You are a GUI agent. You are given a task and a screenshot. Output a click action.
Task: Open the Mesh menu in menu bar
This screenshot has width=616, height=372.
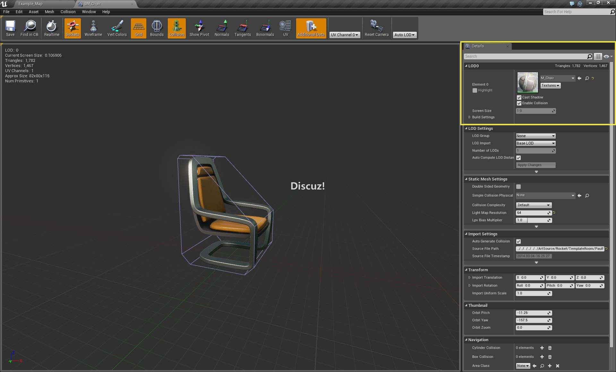tap(48, 12)
